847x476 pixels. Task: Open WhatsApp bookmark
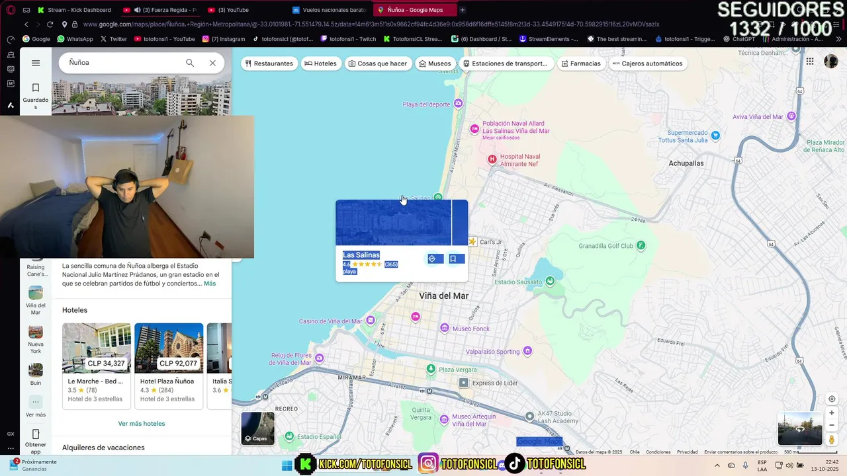[x=75, y=39]
